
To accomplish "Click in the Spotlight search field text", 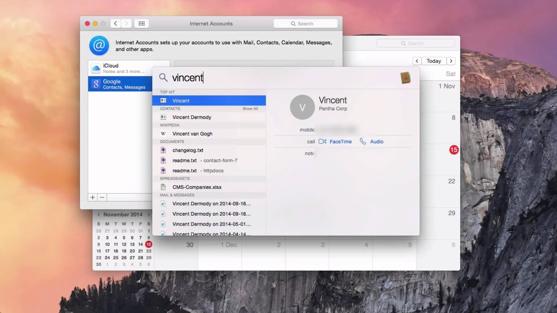I will (x=188, y=78).
